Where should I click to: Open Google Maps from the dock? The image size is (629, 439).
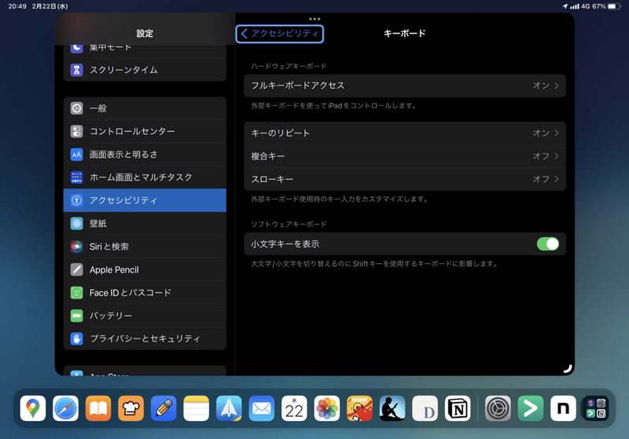33,408
